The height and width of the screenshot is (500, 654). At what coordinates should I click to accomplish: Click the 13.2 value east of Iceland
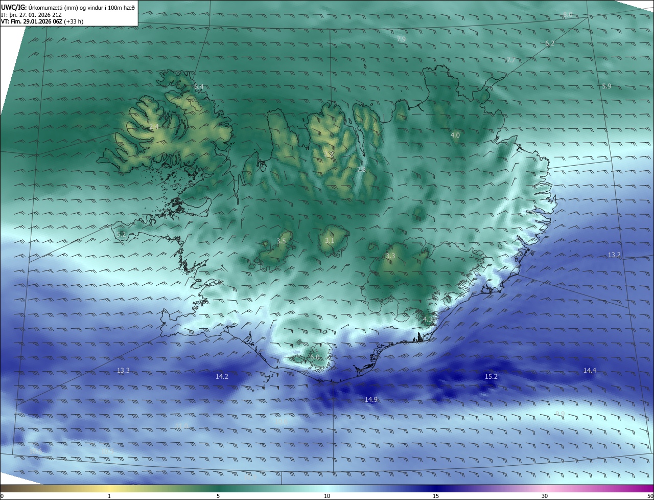click(614, 255)
